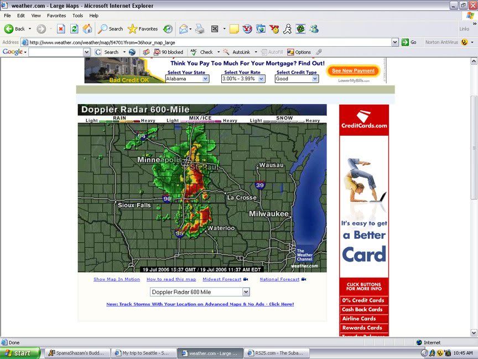The height and width of the screenshot is (359, 478).
Task: Stop page loading with red X icon
Action: tap(61, 29)
